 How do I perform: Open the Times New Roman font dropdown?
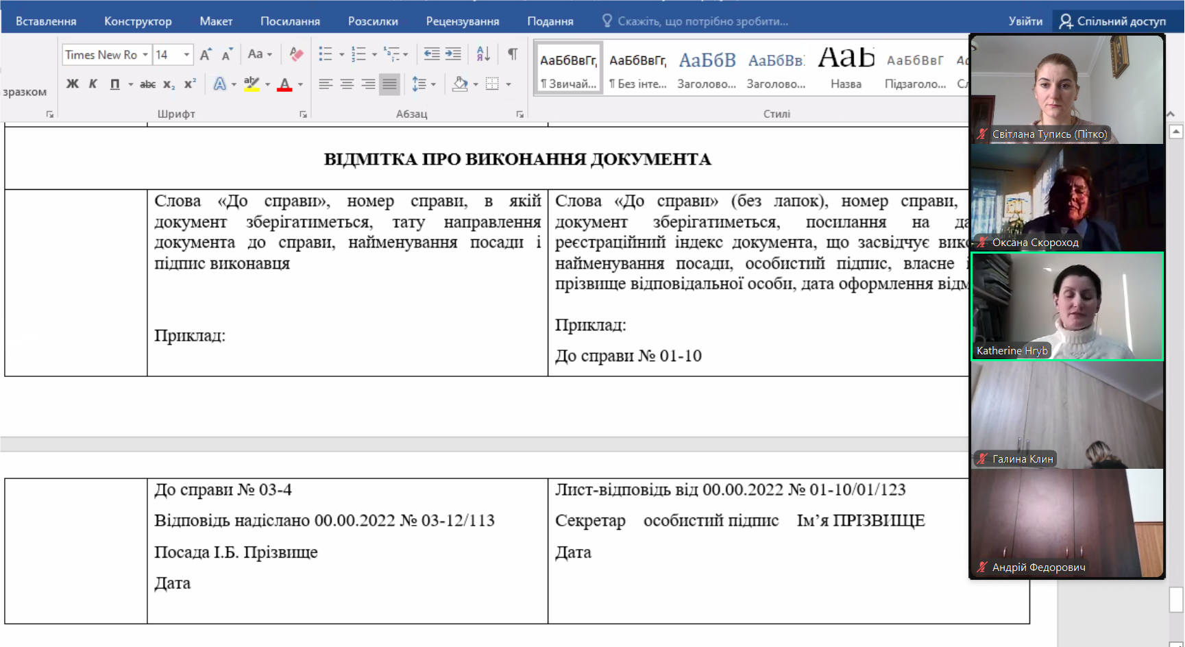pos(145,55)
